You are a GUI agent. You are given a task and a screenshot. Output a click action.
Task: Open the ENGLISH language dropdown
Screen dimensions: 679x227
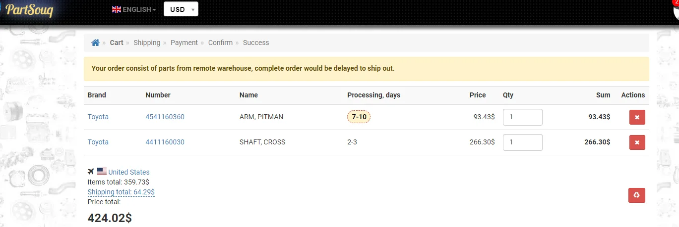point(134,9)
